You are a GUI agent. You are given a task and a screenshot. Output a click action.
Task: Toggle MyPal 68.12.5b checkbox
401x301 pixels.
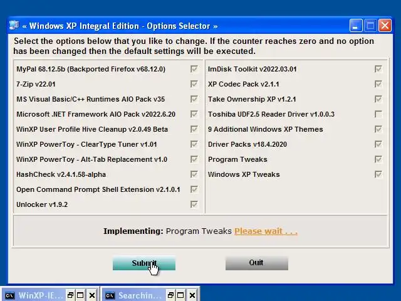[194, 69]
